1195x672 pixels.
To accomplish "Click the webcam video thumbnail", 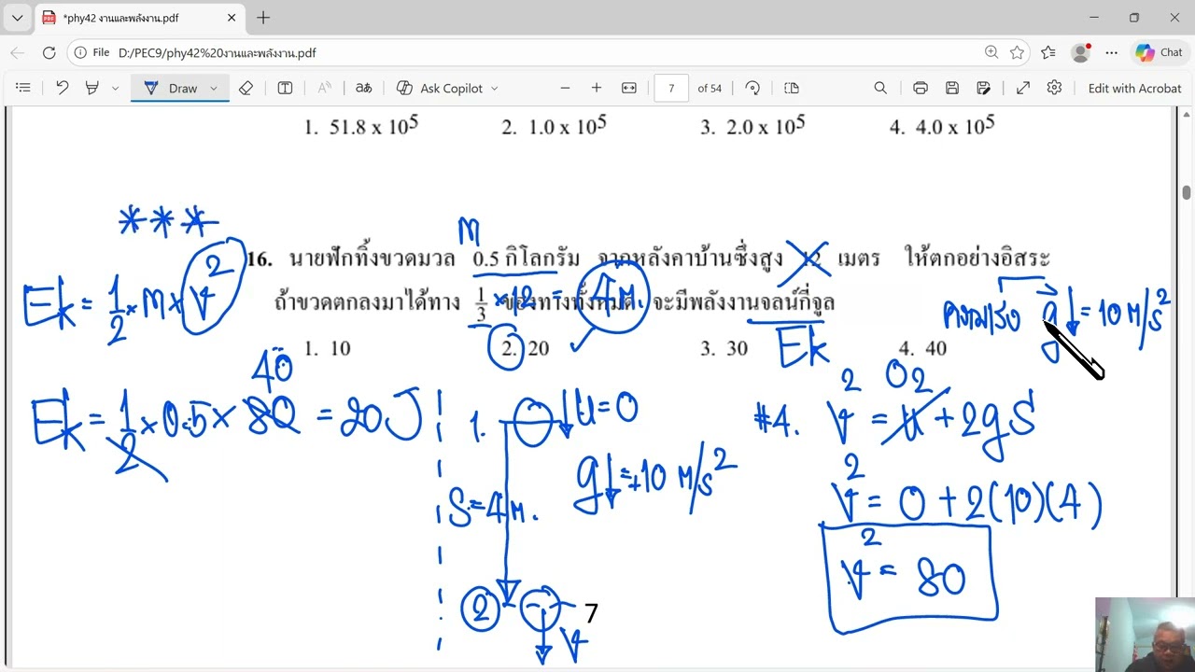I will pos(1145,635).
